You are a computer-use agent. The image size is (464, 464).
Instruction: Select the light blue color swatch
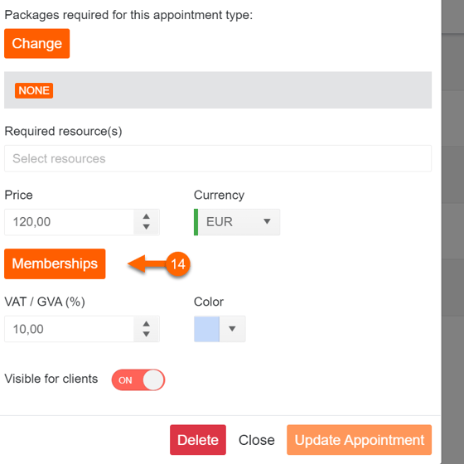(206, 329)
